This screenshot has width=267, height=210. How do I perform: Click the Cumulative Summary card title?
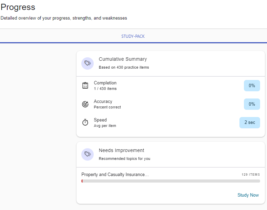pos(123,59)
